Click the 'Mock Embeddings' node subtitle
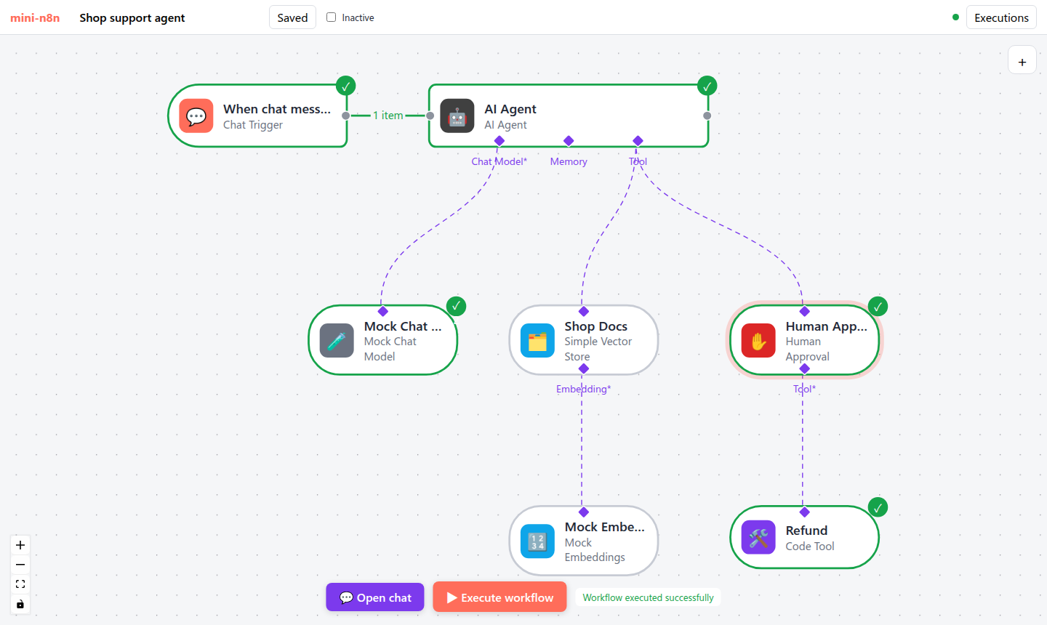This screenshot has width=1047, height=625. (x=595, y=550)
